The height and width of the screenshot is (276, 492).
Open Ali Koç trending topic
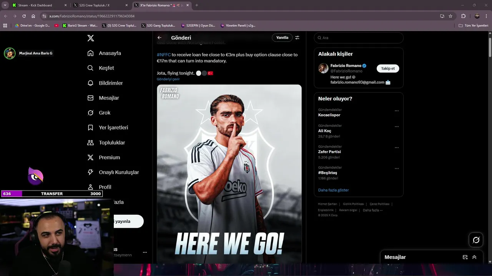[324, 131]
